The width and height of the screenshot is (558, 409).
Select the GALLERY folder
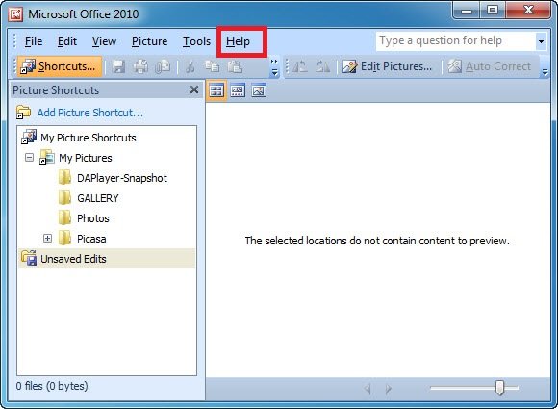(x=98, y=198)
